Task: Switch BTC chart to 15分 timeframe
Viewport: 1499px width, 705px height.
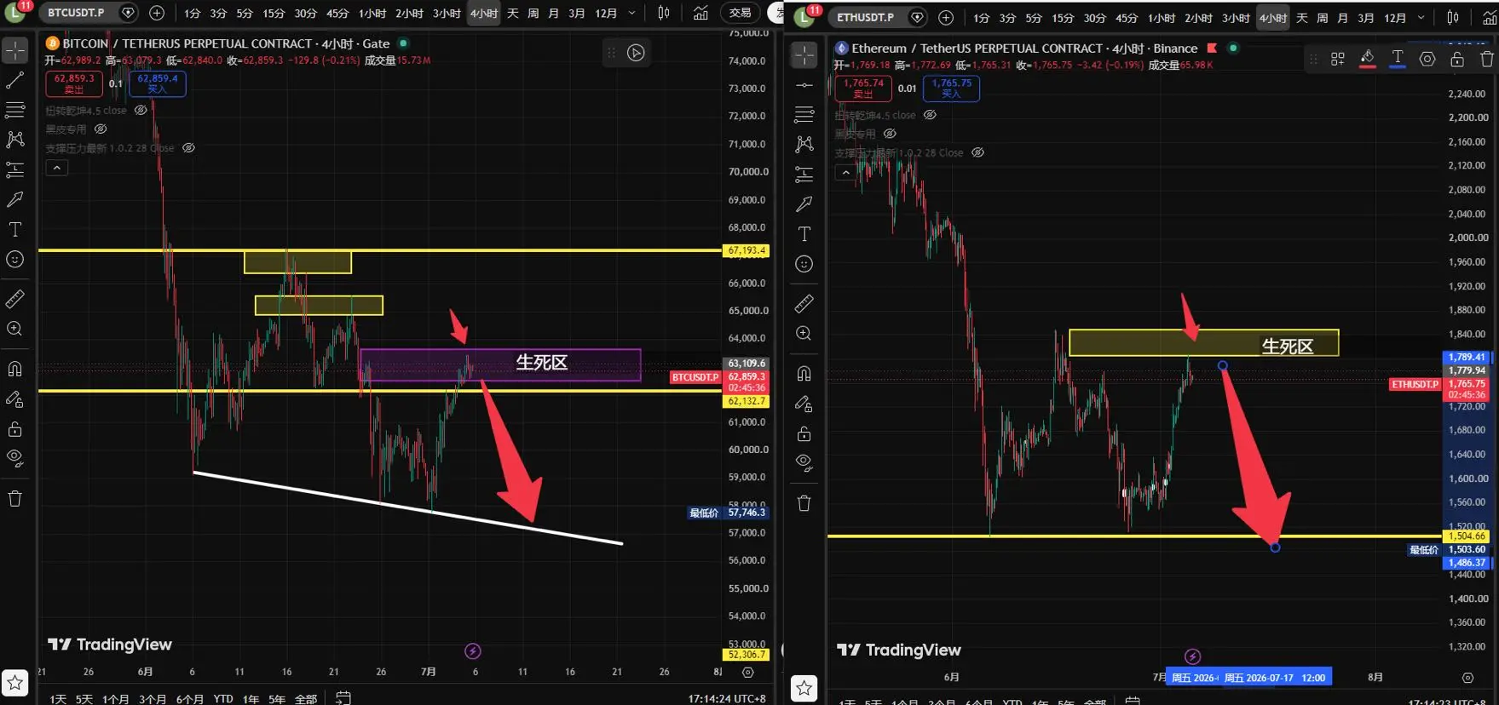Action: pyautogui.click(x=274, y=14)
